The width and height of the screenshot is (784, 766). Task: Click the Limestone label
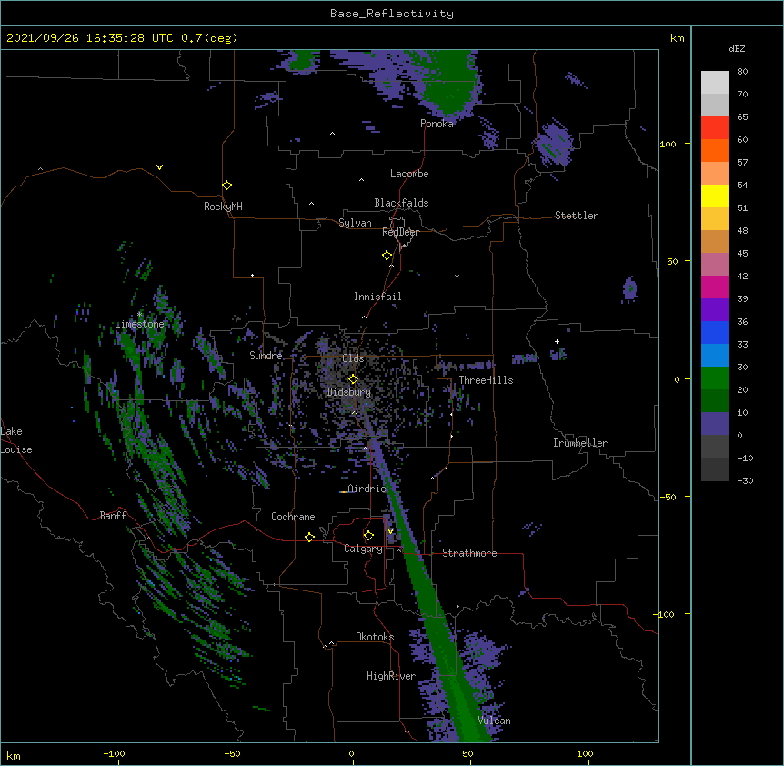tap(139, 324)
